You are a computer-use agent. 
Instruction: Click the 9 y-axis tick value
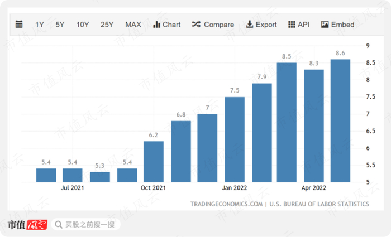(368, 46)
